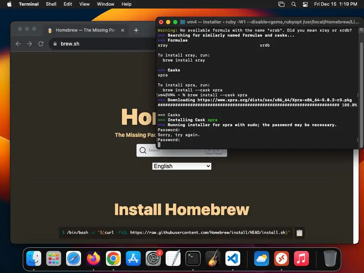The width and height of the screenshot is (364, 273).
Task: Open Visual Studio Code from Dock
Action: tap(233, 258)
